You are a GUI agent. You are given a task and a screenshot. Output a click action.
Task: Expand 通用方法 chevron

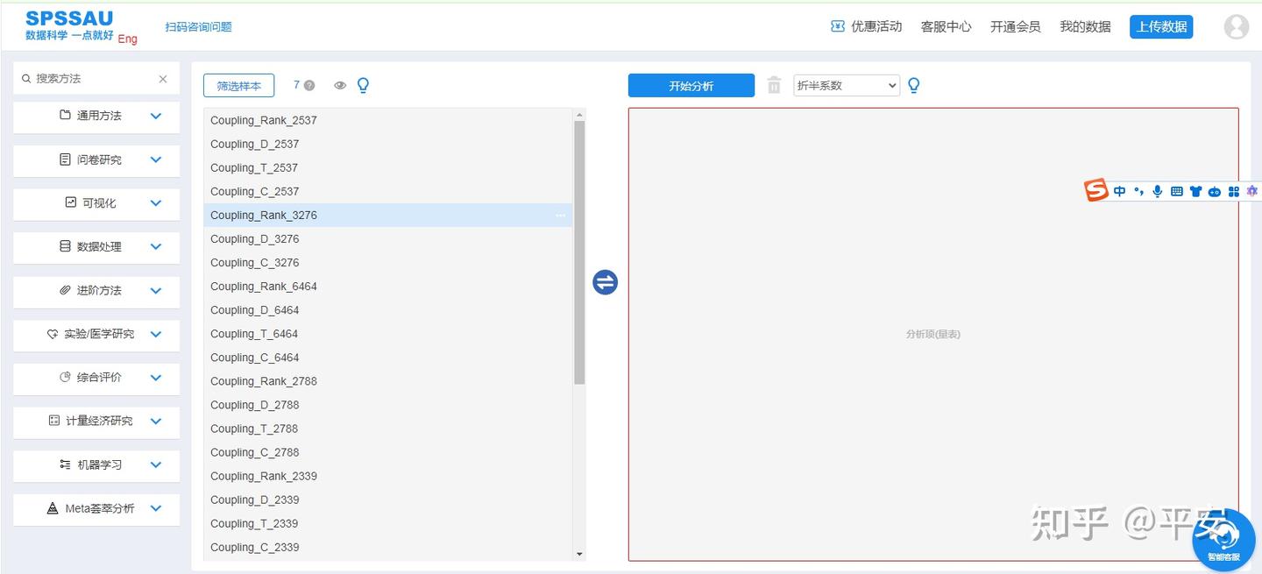point(156,116)
